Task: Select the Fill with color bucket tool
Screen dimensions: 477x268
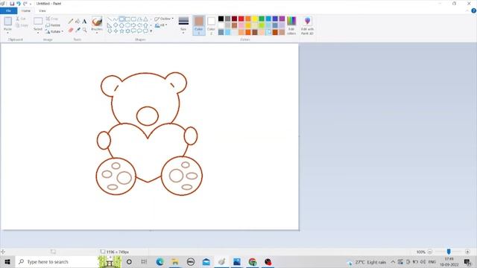Action: point(78,22)
